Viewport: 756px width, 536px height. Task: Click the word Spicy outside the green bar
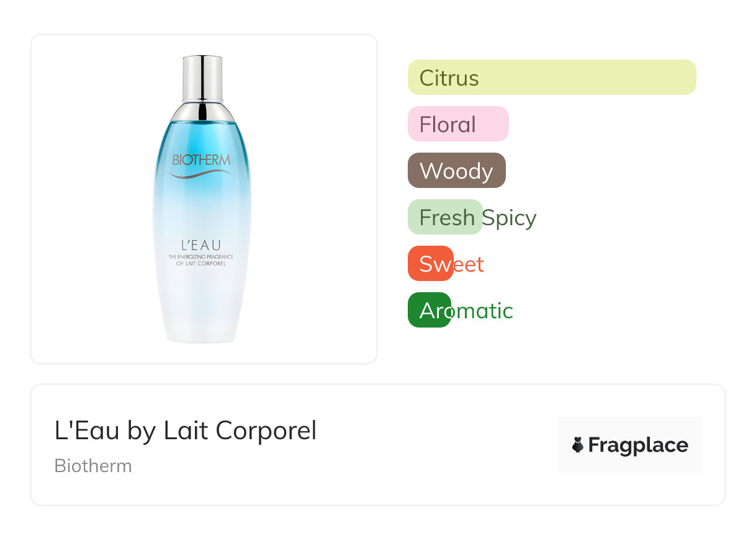(510, 218)
